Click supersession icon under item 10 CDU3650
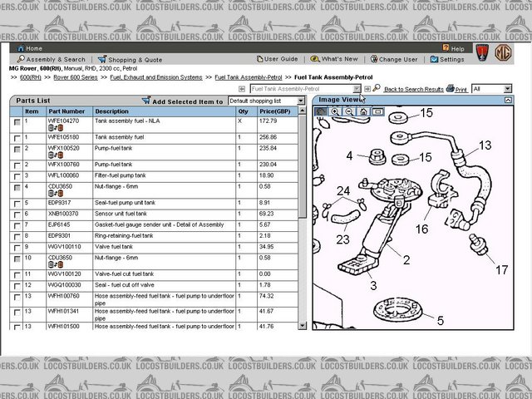 click(56, 264)
